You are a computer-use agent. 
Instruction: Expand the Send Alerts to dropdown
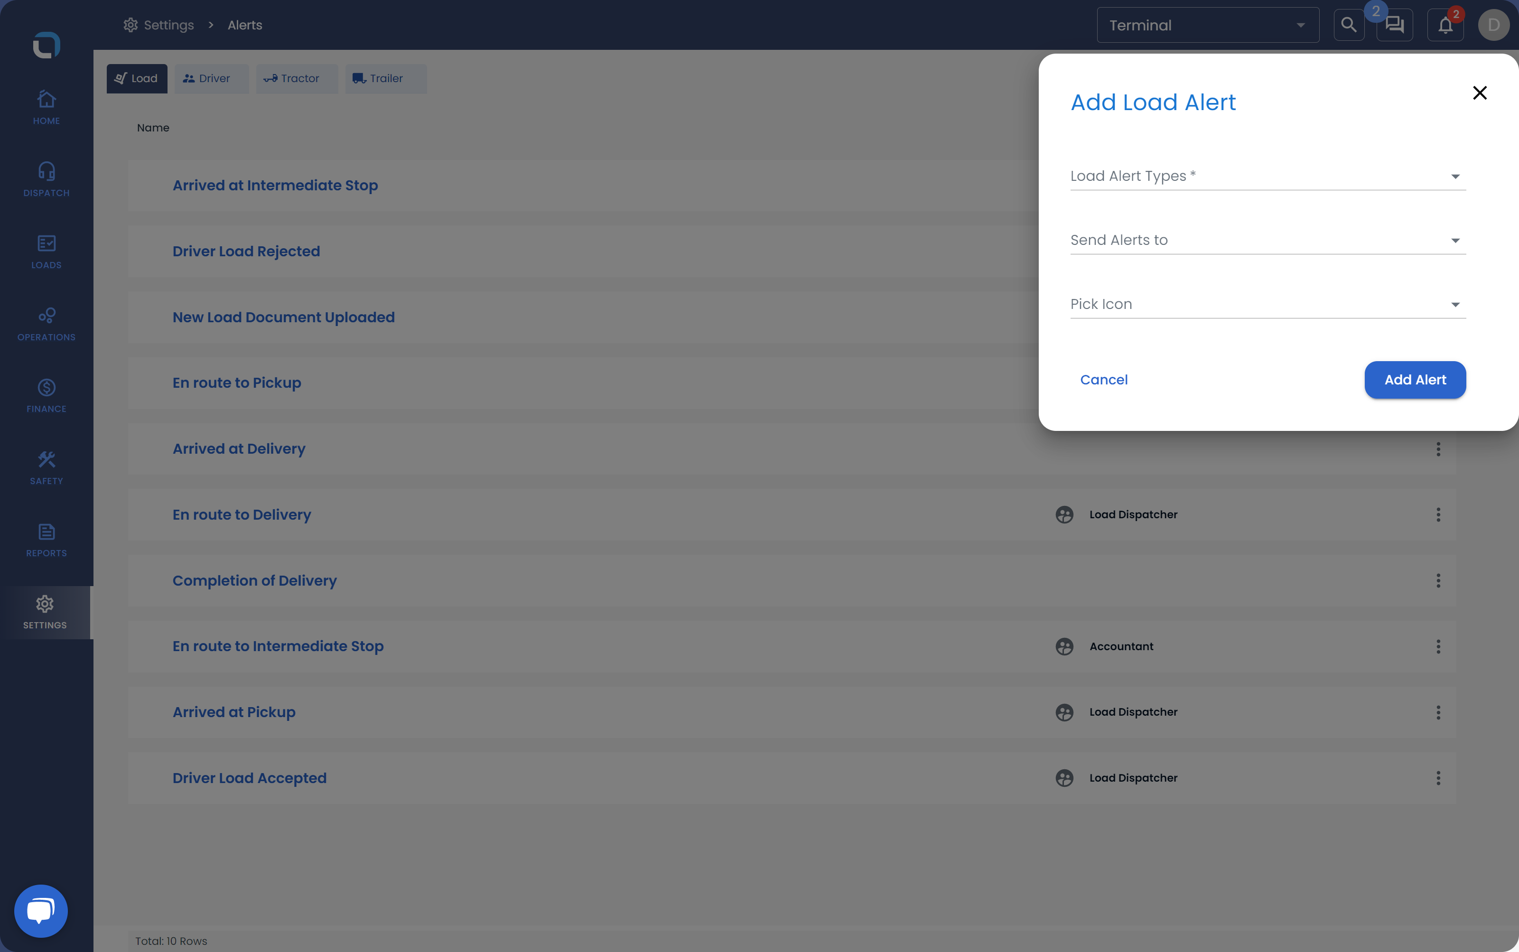[x=1268, y=241]
